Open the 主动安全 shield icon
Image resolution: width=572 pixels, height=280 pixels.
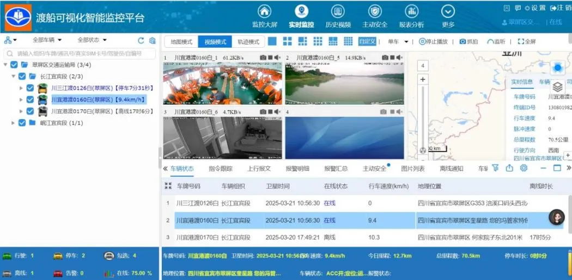coord(375,11)
